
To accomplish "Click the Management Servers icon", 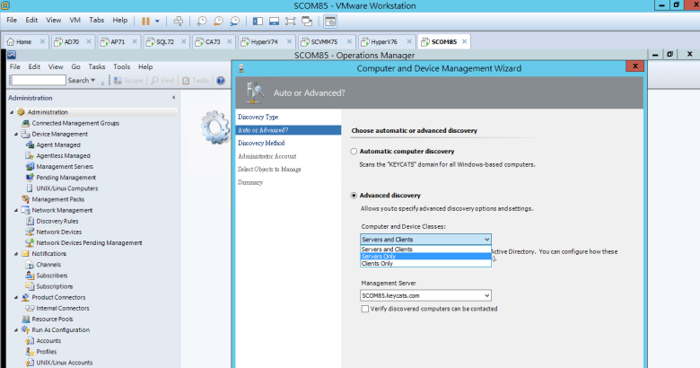I will click(x=31, y=166).
